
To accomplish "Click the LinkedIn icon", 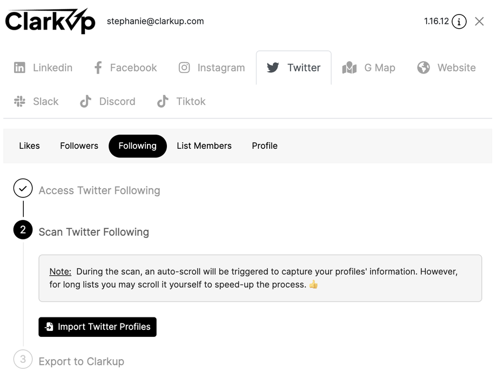I will coord(19,68).
